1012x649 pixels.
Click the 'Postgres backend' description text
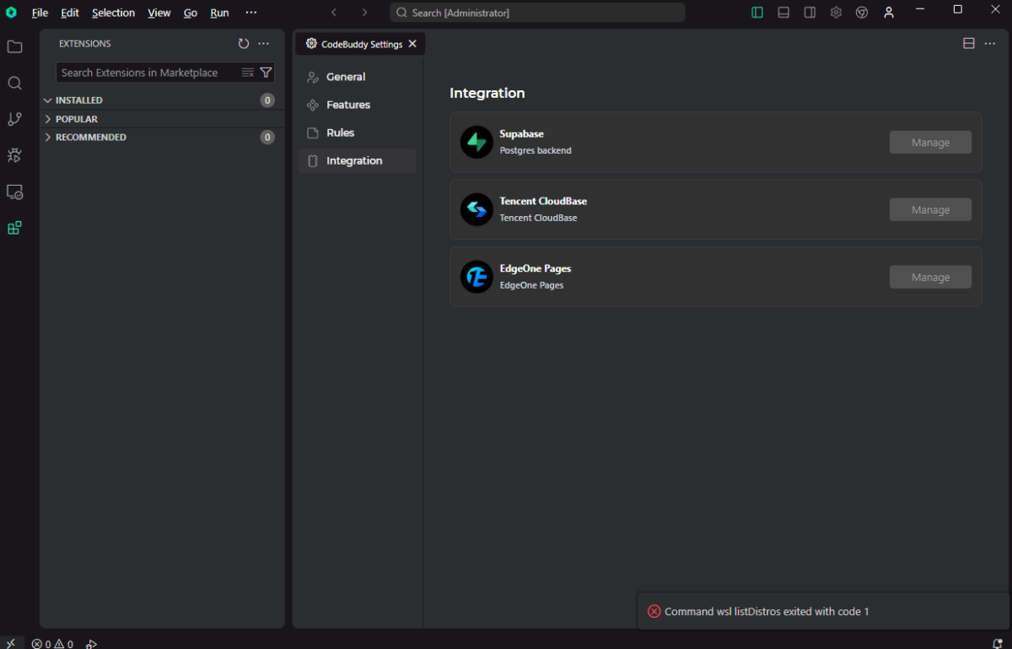point(536,150)
